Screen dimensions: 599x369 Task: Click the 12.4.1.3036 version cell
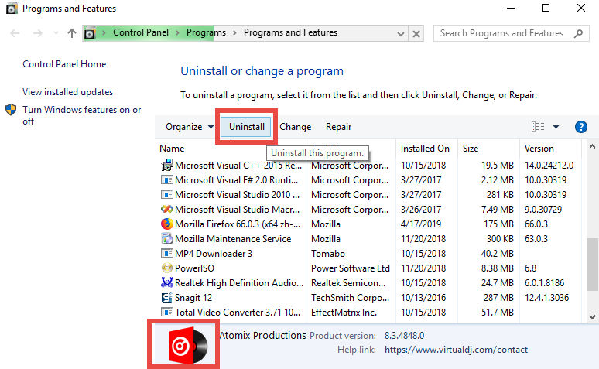(x=546, y=298)
